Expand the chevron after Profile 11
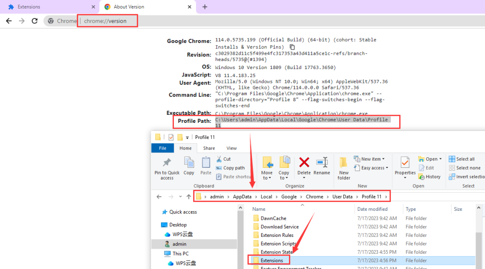The image size is (485, 269). pos(386,197)
